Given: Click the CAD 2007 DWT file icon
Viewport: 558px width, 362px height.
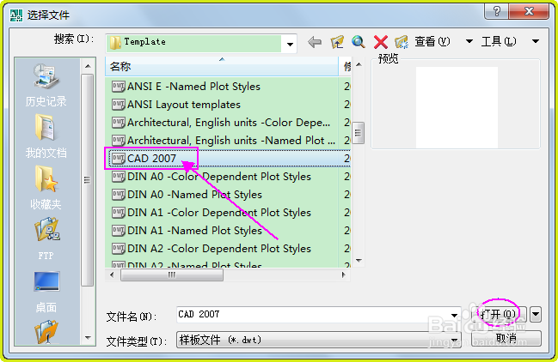Looking at the screenshot, I should click(118, 159).
